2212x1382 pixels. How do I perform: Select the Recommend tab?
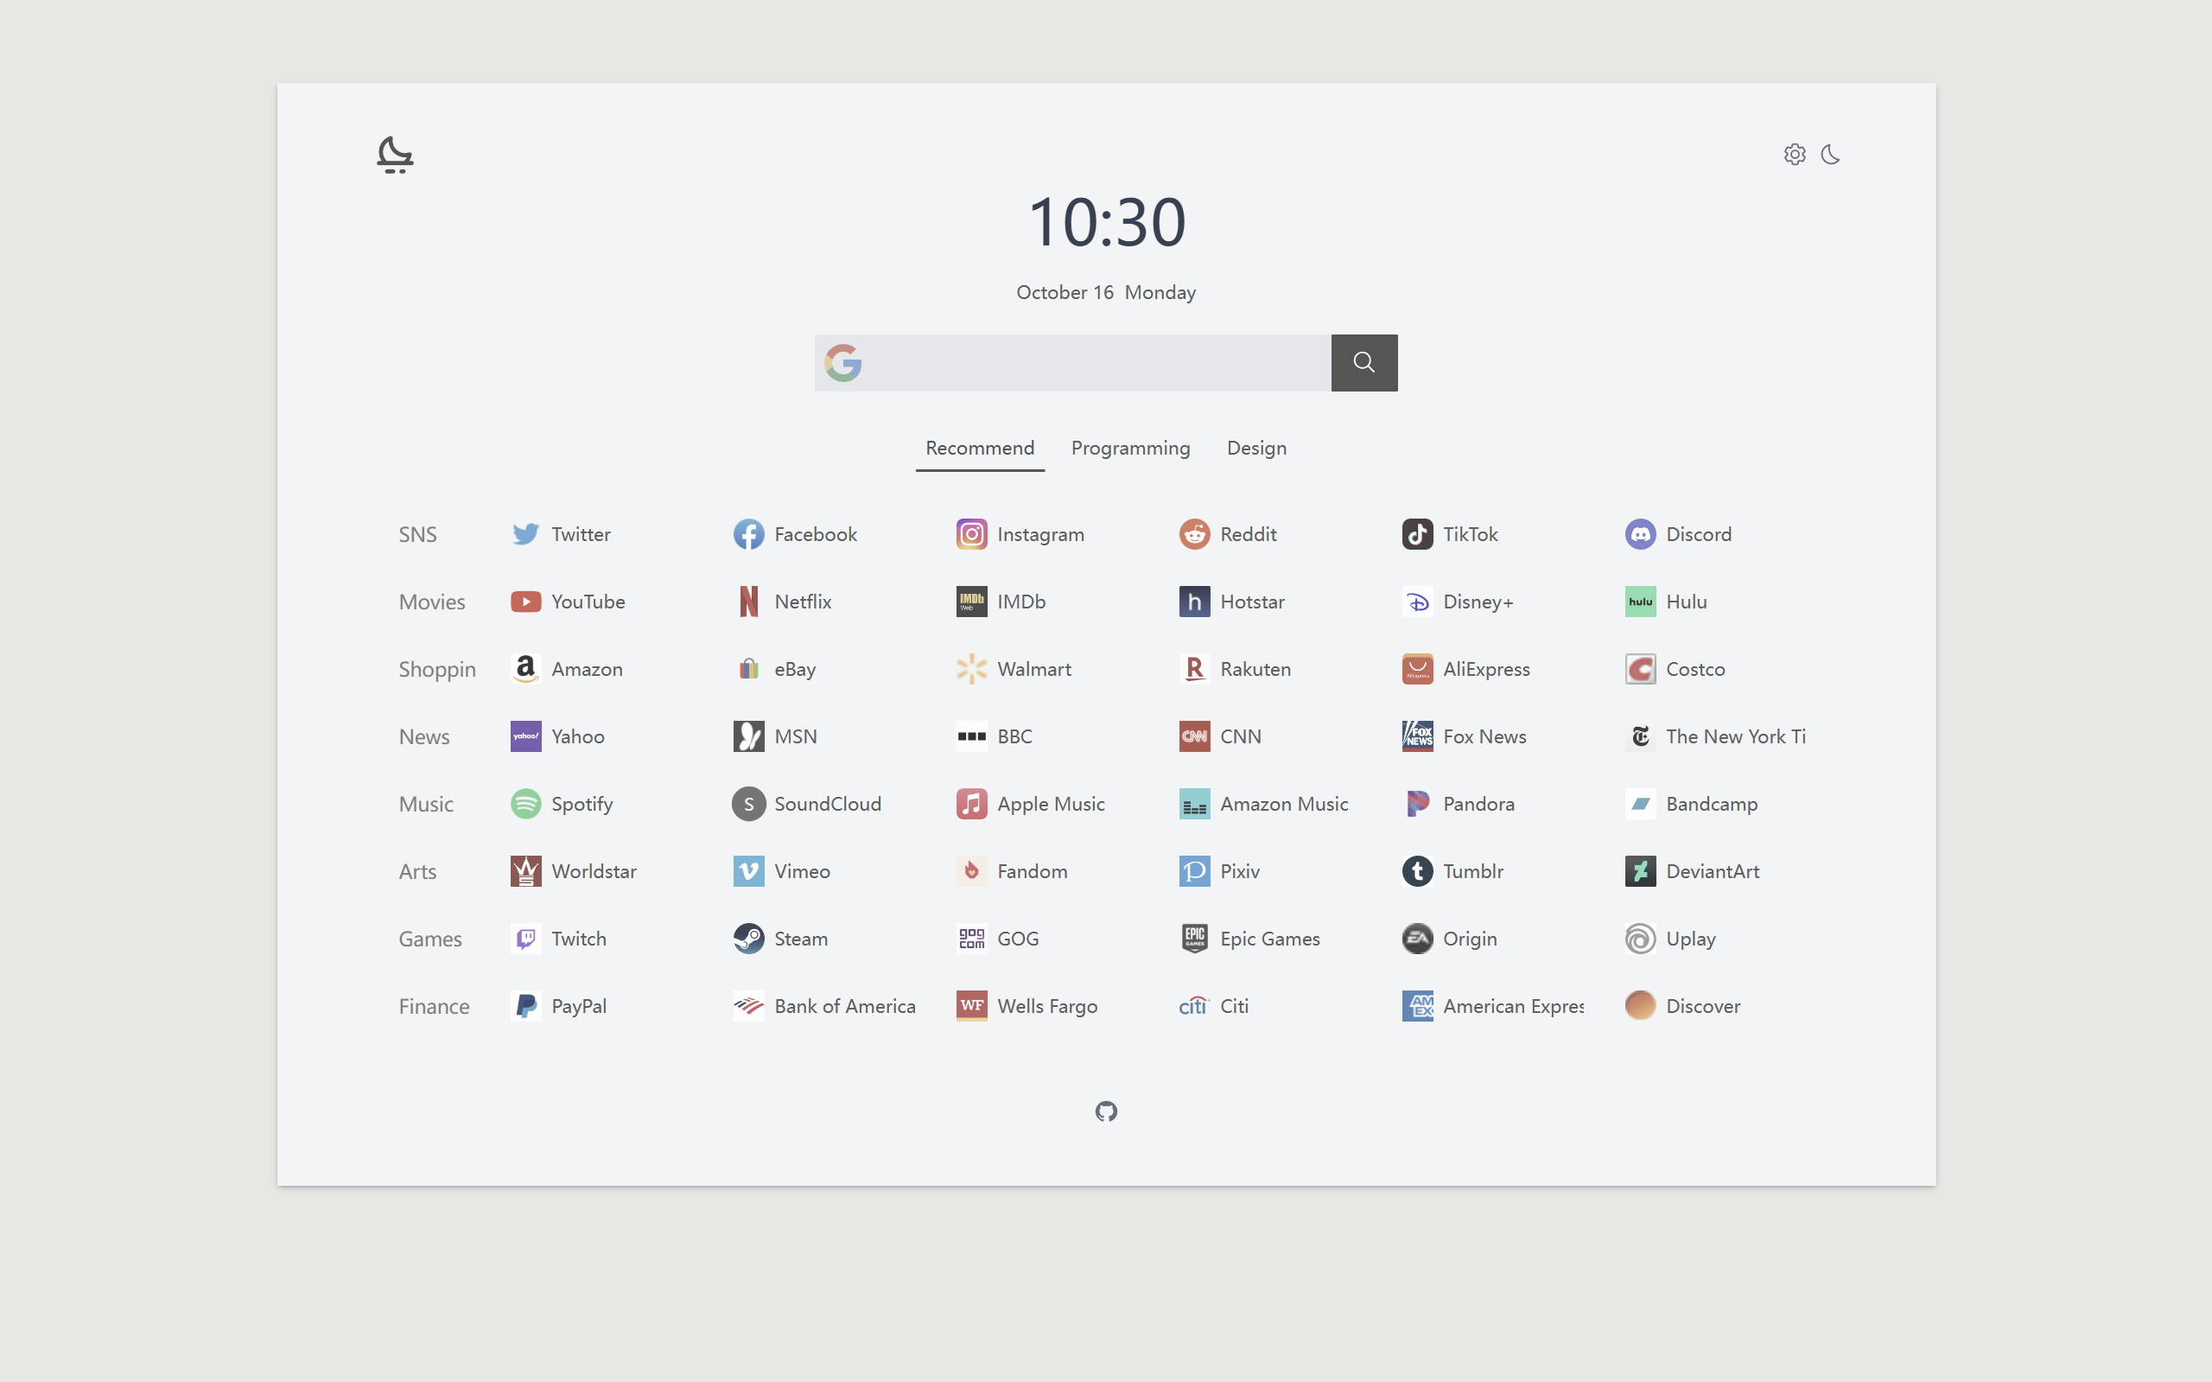(x=980, y=448)
